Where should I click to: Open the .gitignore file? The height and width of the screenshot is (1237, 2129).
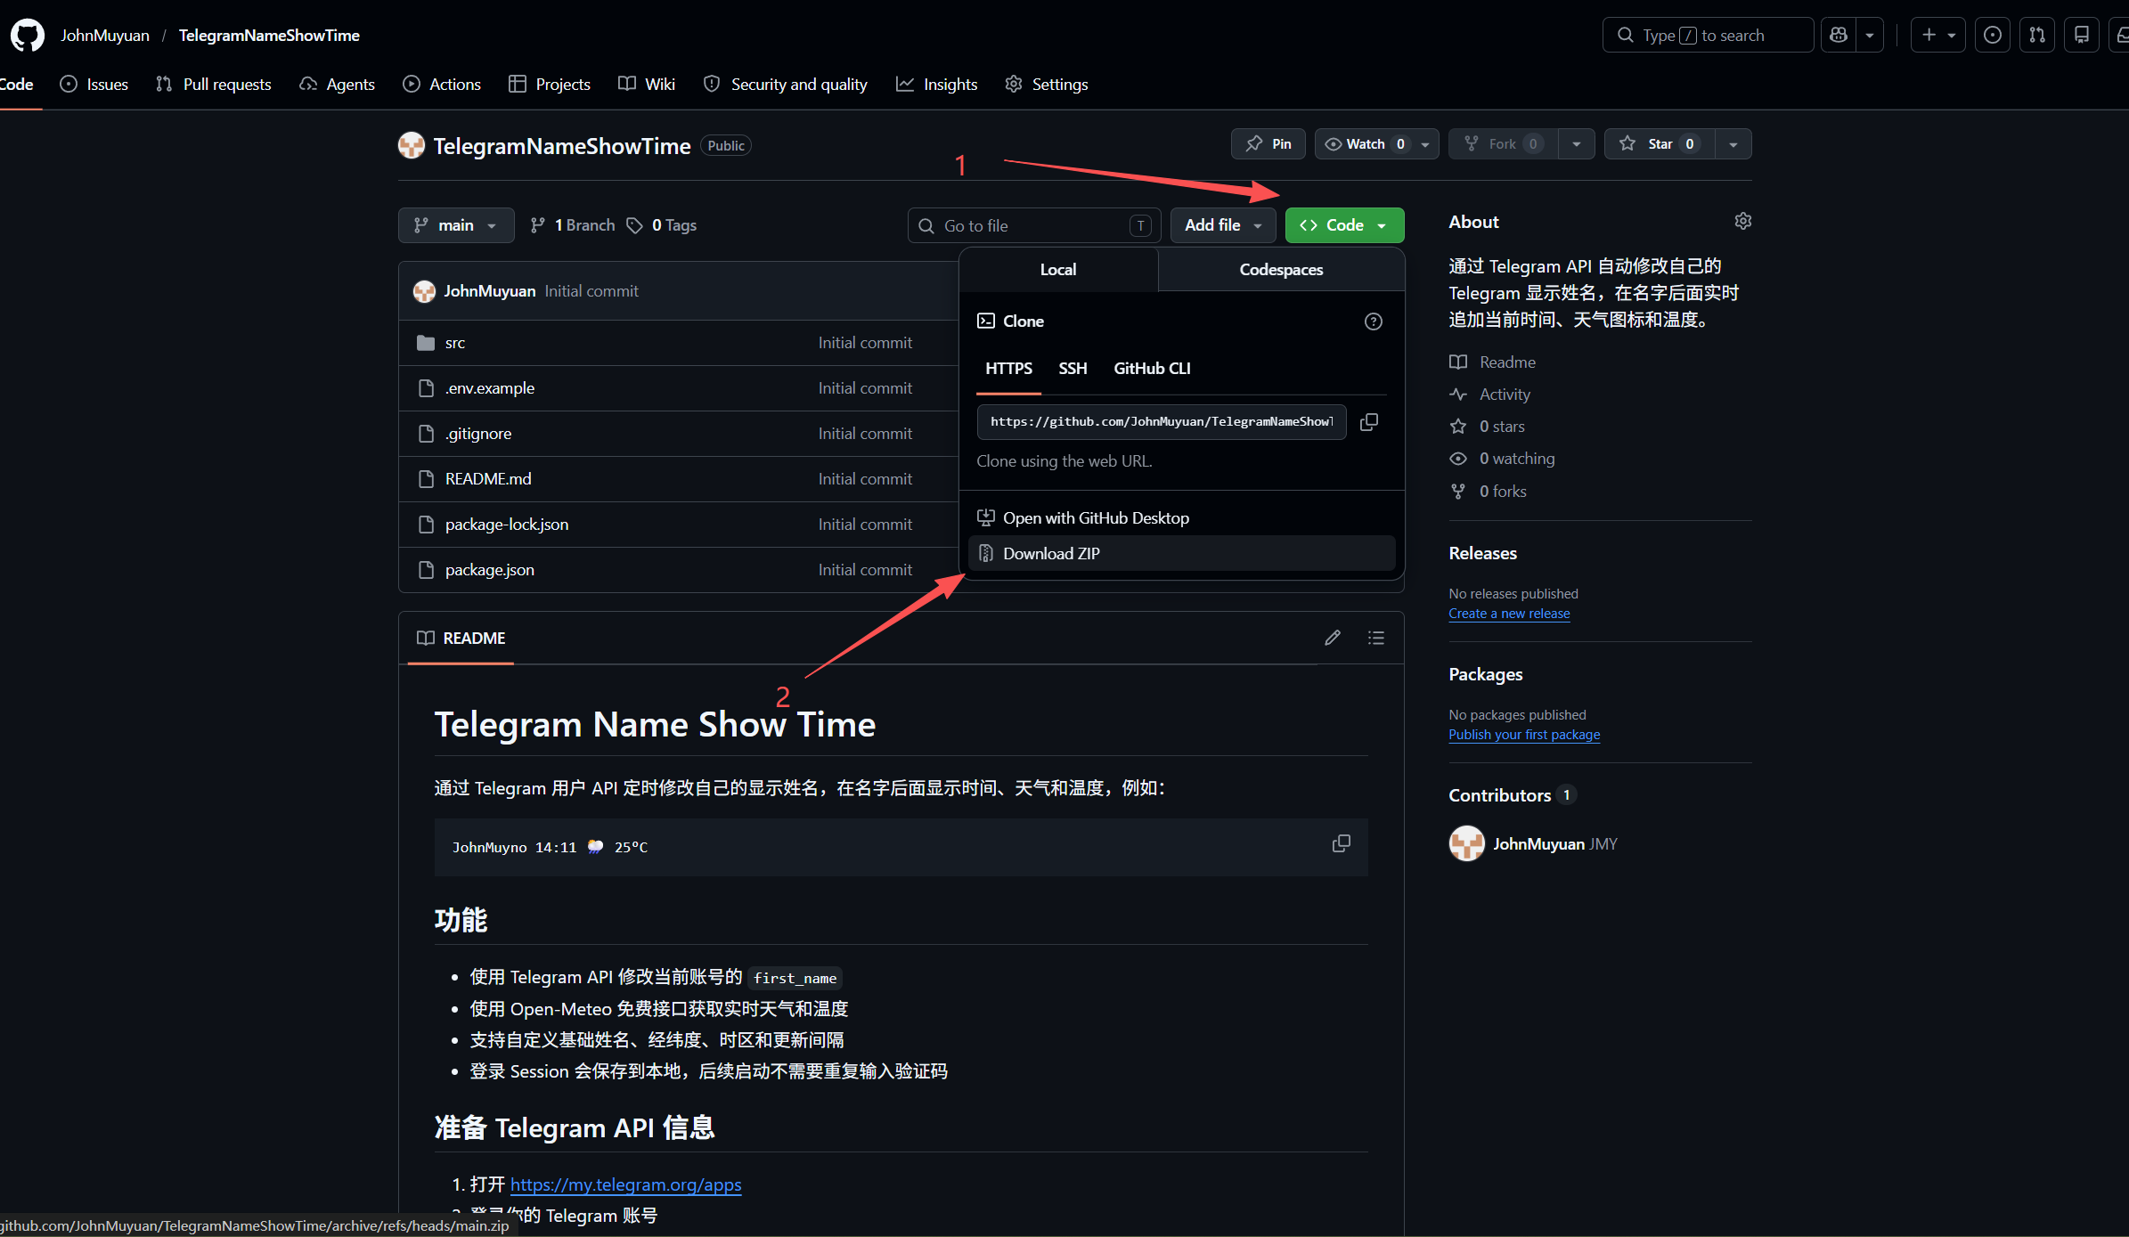tap(478, 434)
